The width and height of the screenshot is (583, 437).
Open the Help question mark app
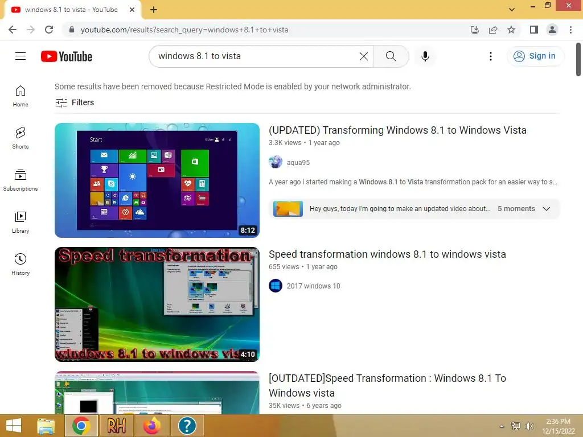click(187, 426)
